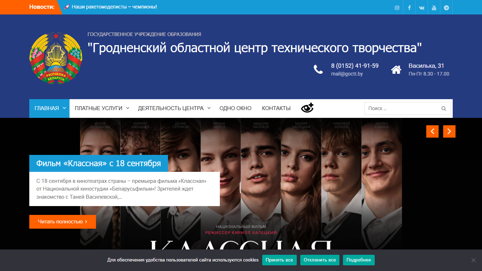Click the mail@goctt.by email text
Image resolution: width=482 pixels, height=271 pixels.
tap(347, 74)
